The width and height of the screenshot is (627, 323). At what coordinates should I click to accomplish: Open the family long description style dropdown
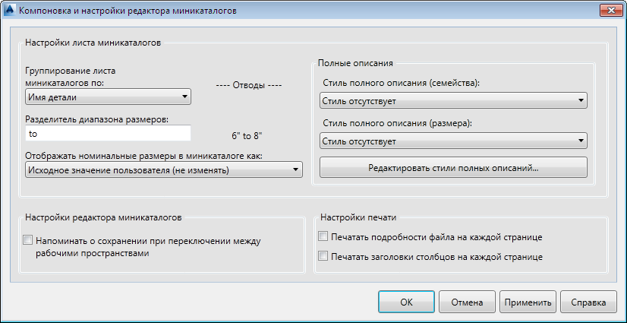tap(454, 100)
